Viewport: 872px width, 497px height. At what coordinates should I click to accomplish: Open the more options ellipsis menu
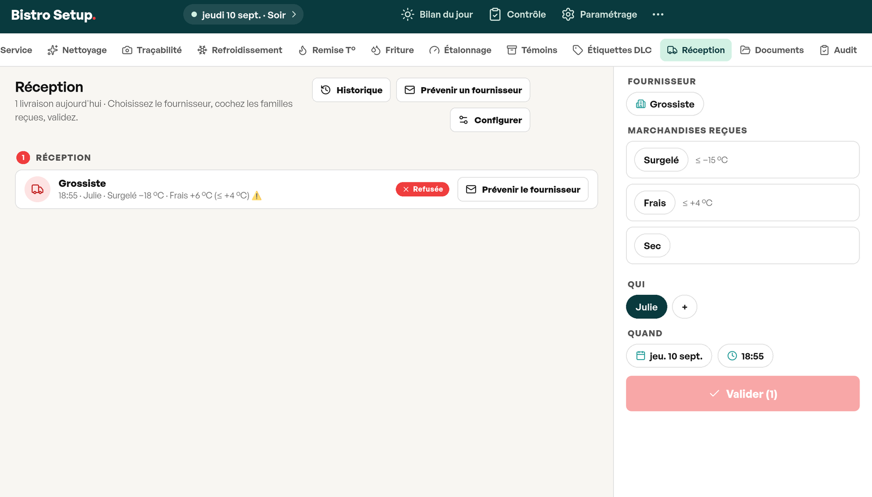pyautogui.click(x=658, y=15)
